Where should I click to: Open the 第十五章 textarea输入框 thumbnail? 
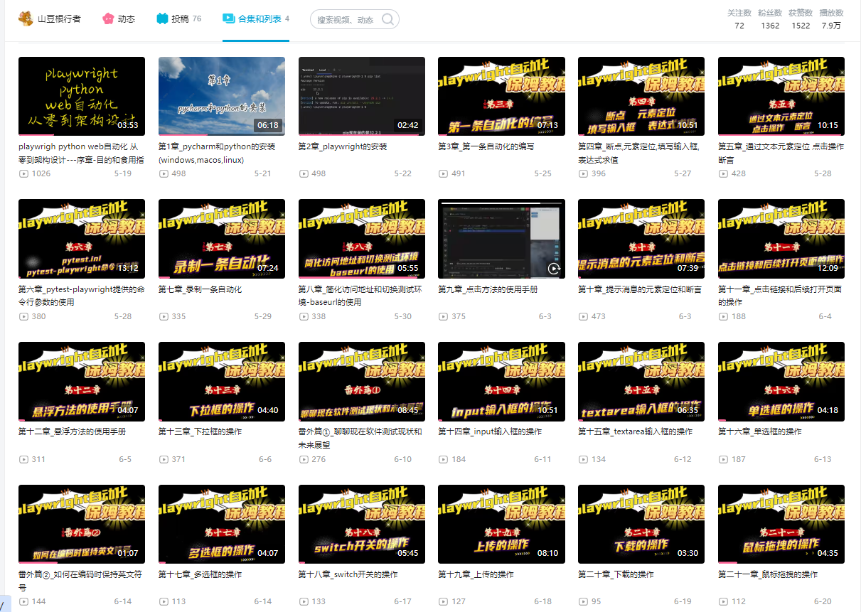641,382
